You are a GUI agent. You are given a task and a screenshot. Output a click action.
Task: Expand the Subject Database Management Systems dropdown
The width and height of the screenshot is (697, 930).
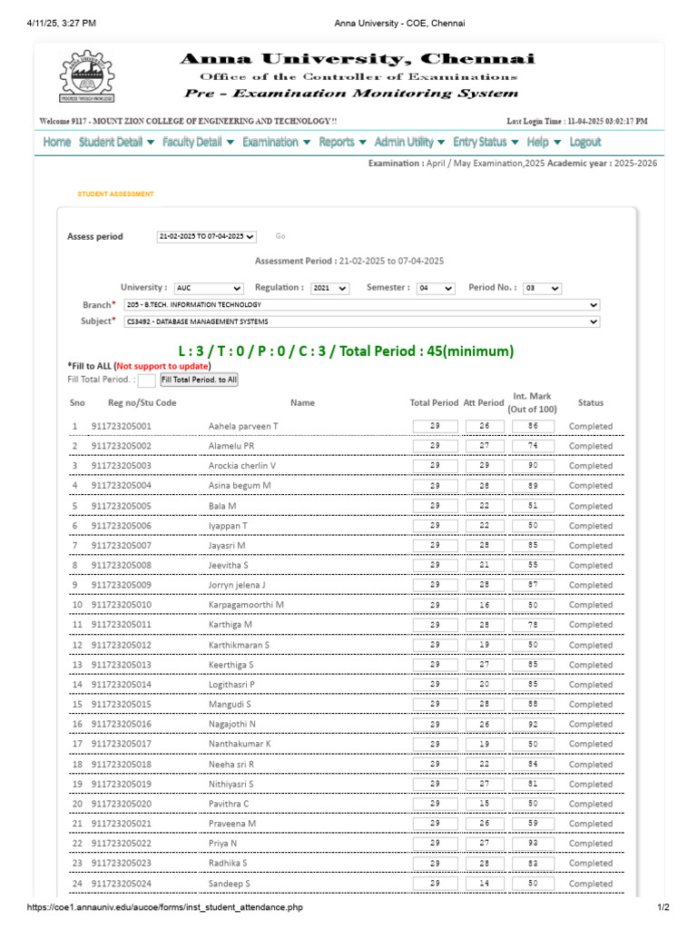tap(361, 322)
